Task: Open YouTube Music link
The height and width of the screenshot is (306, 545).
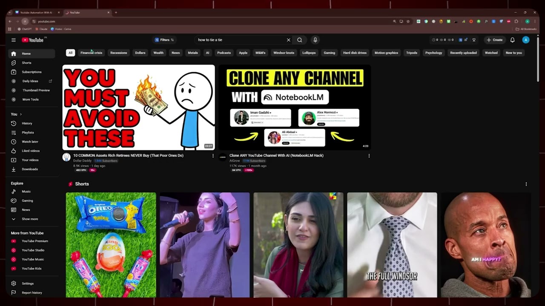Action: click(32, 259)
